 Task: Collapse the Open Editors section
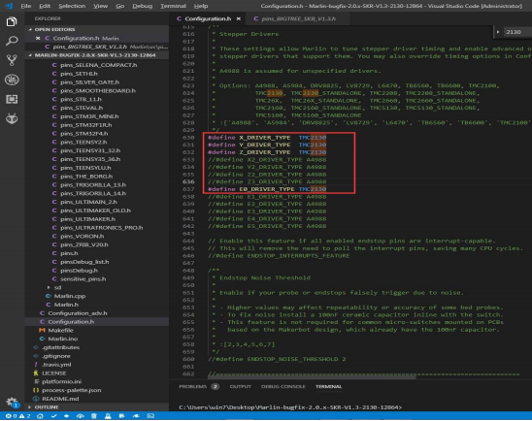(54, 29)
